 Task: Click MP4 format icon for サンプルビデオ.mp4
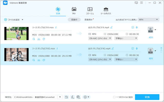pos(150,30)
